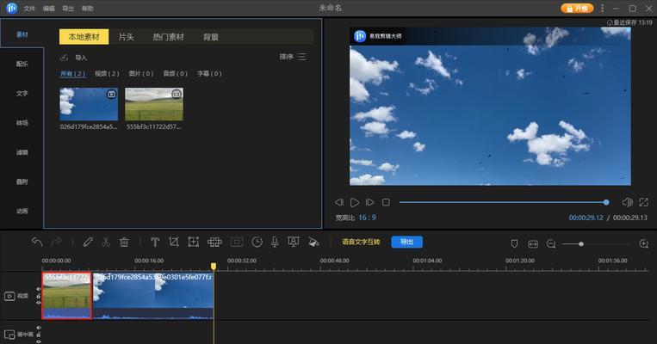Filter media by 所有 (2)
The height and width of the screenshot is (344, 657).
click(x=73, y=74)
